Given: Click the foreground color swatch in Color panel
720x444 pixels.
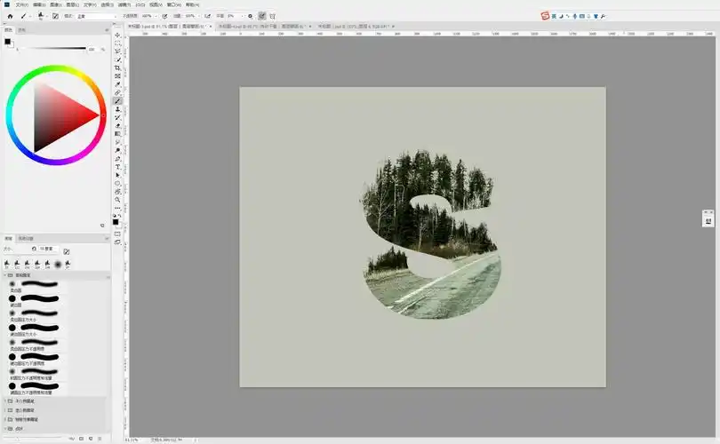Looking at the screenshot, I should tap(8, 41).
